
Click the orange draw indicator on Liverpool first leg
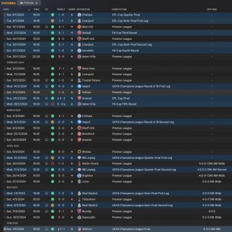click(x=52, y=21)
